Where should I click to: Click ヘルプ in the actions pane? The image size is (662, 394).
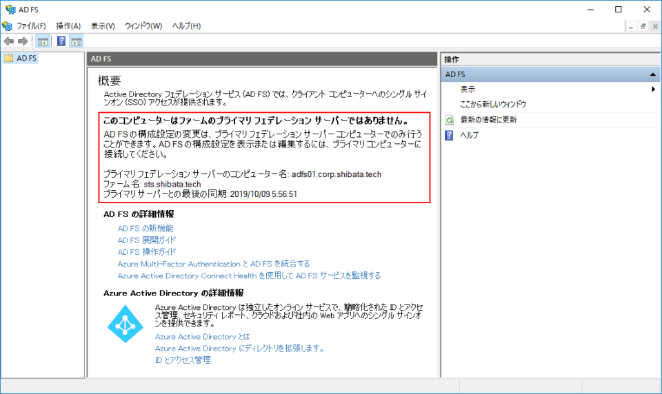pos(470,135)
